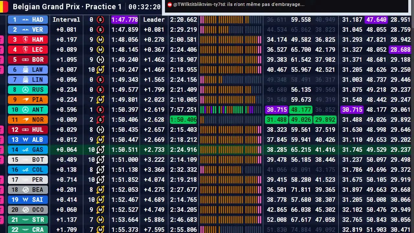This screenshot has width=414, height=233.
Task: Click HAD's purple best lap 1:47.778
Action: click(125, 20)
